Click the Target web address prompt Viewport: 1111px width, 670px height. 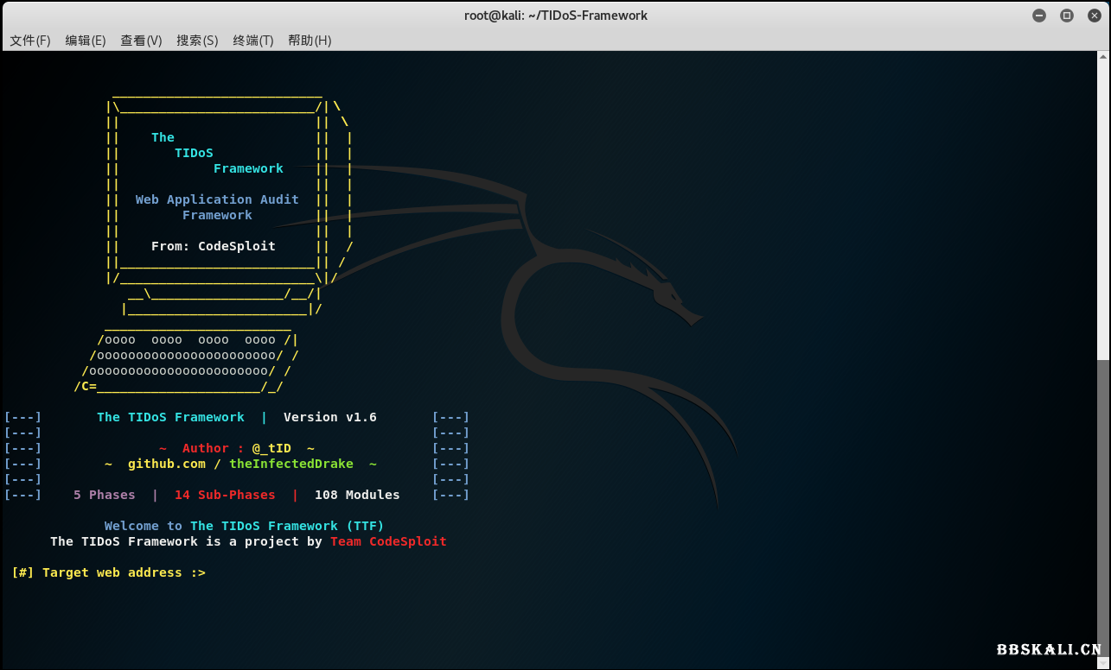(x=108, y=572)
